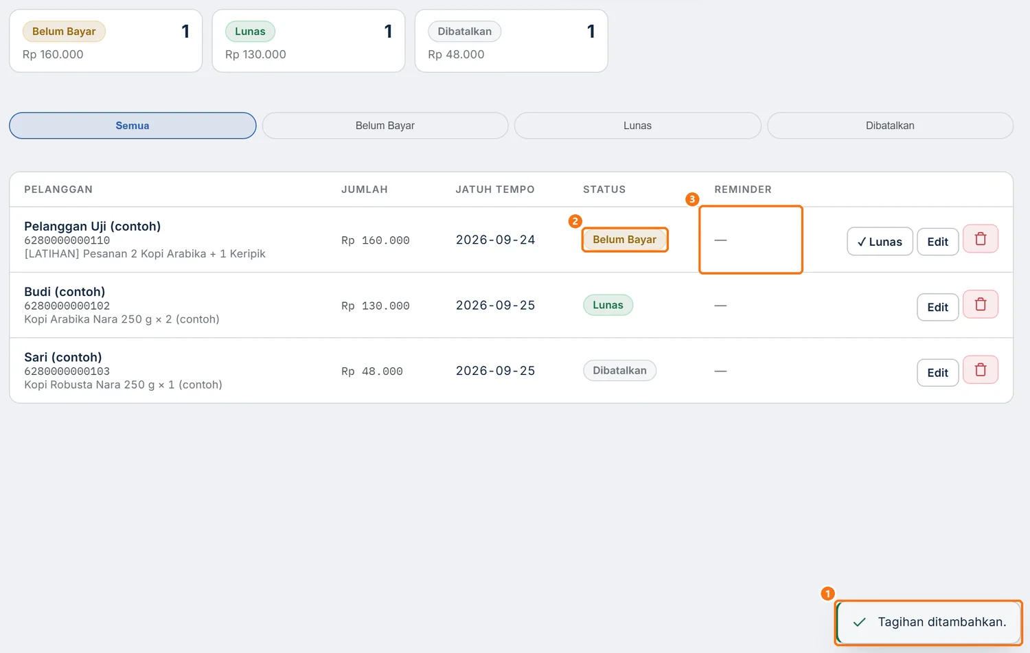Click phone number 6280000000103
Screen dimensions: 1030x653
[x=67, y=371]
